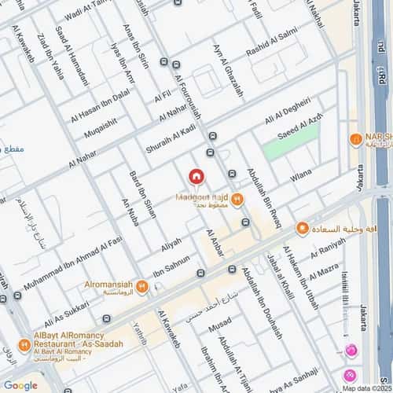Click the Map data ©2025 attribution
The height and width of the screenshot is (393, 393).
367,388
